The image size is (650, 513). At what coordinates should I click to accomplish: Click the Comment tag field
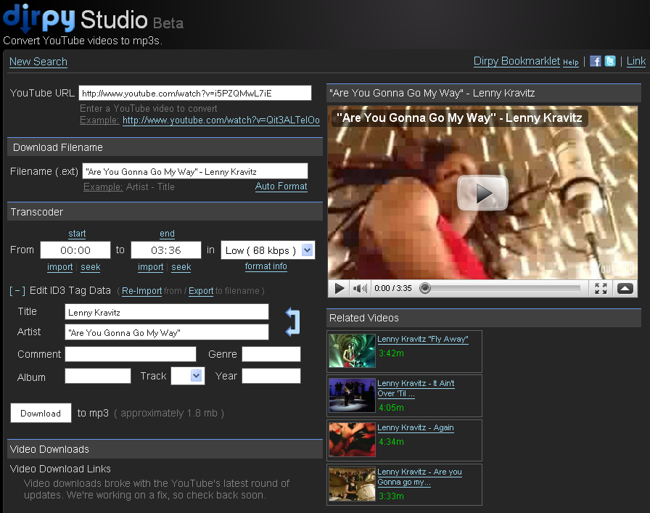(130, 354)
